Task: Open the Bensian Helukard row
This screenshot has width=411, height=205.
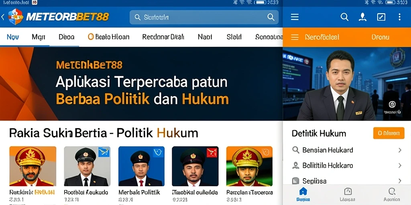Action: (347, 150)
